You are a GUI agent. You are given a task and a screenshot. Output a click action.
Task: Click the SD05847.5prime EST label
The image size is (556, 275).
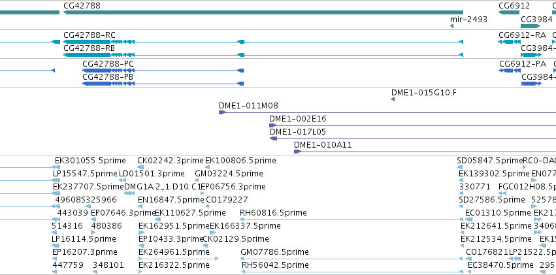[x=490, y=161]
